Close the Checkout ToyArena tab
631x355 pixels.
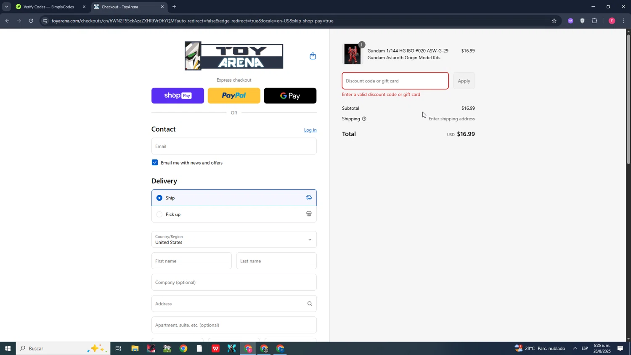[162, 7]
